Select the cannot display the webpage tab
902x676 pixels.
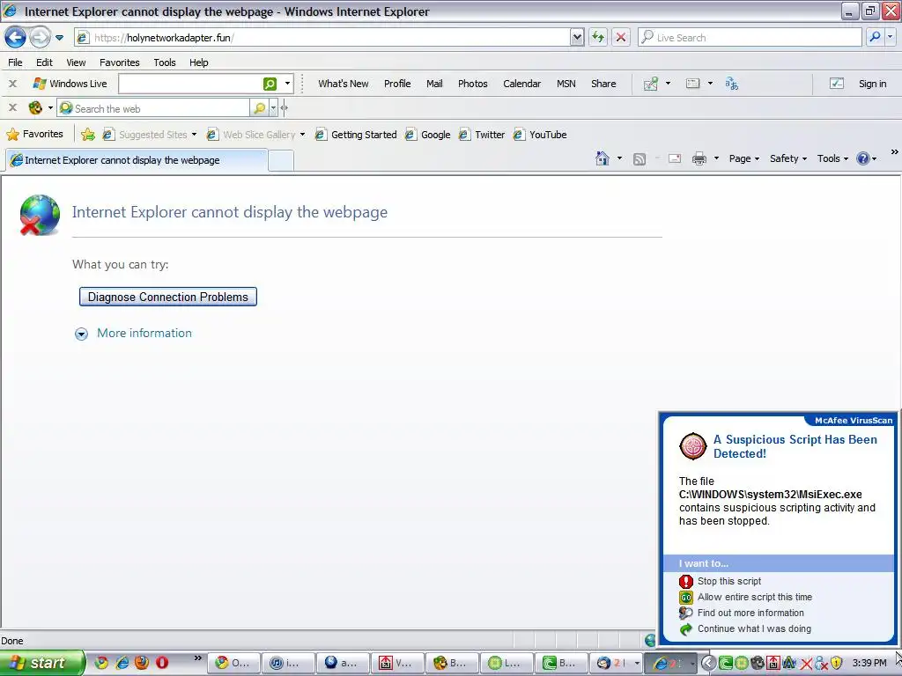(137, 160)
